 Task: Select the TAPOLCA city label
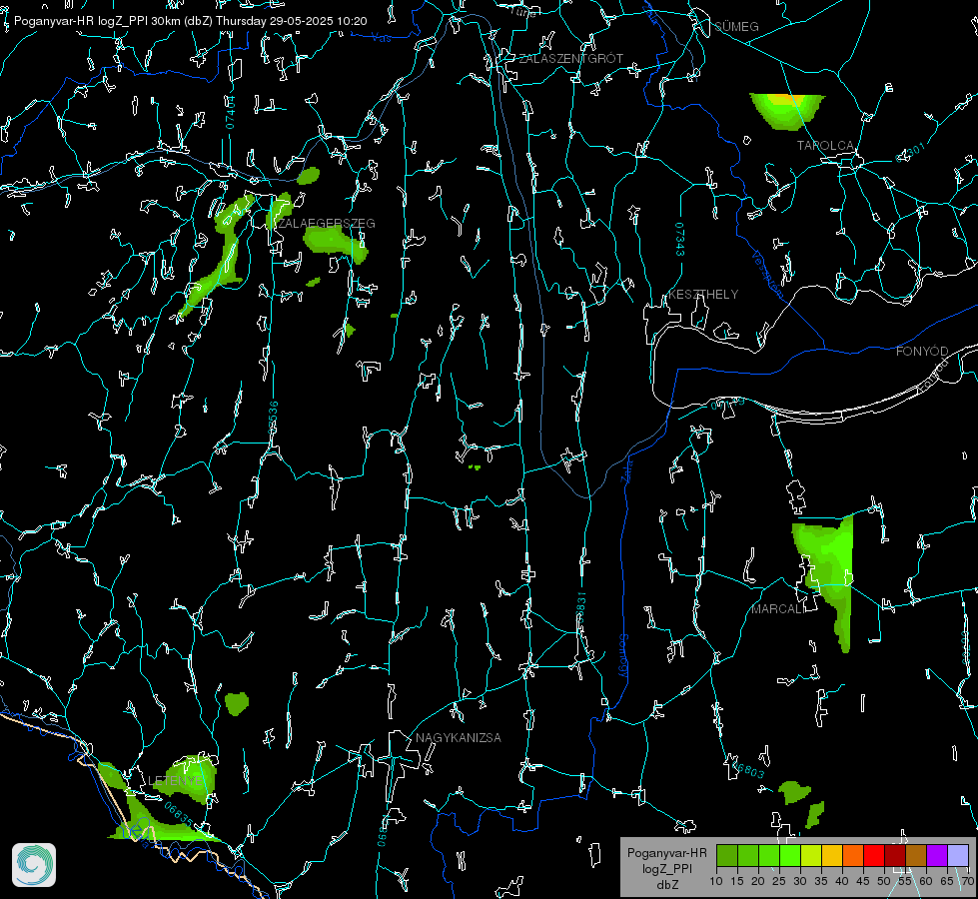tap(825, 146)
